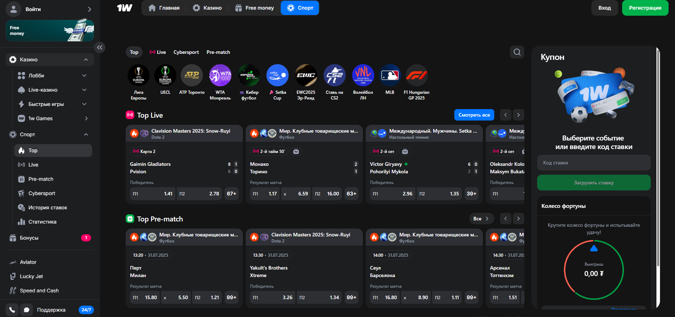
Task: Expand the Лобби submenu chevron
Action: (85, 76)
